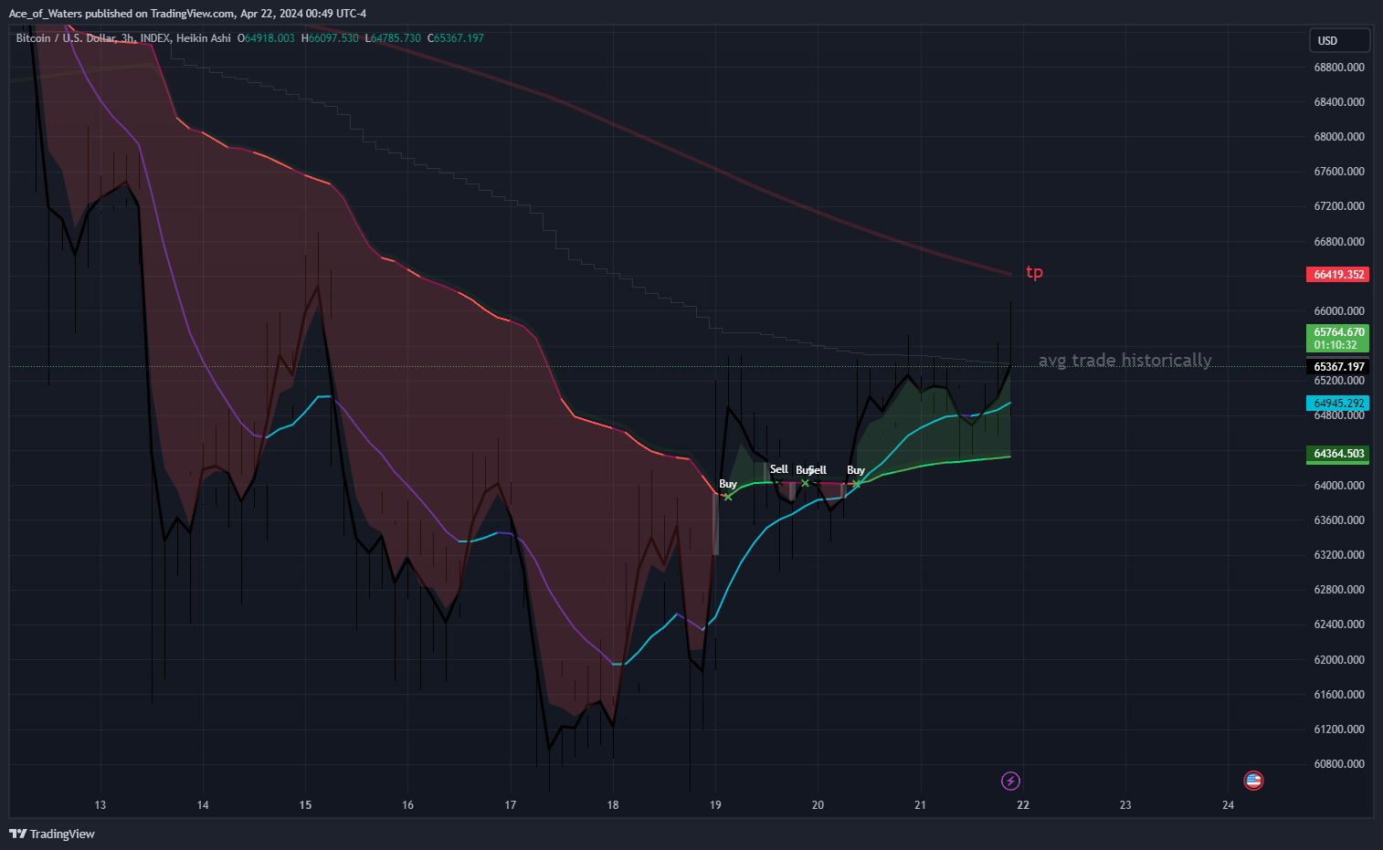Click the 65367.197 current price label
This screenshot has height=850, width=1383.
(1338, 367)
